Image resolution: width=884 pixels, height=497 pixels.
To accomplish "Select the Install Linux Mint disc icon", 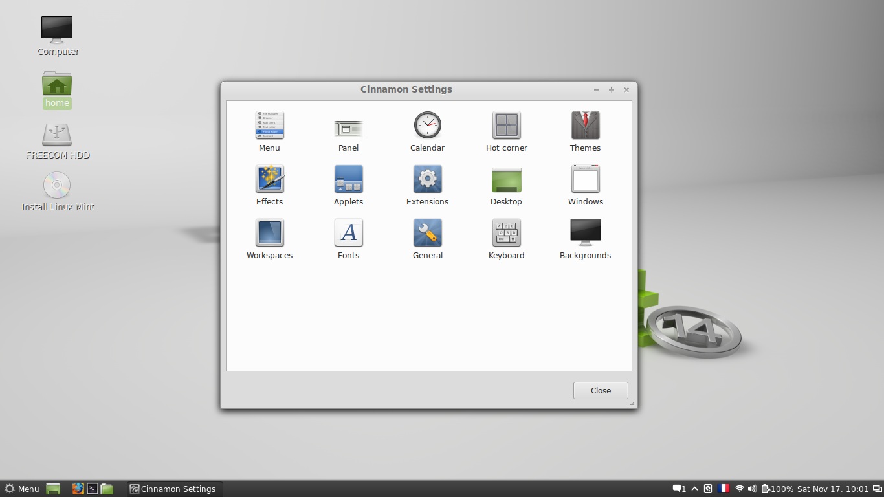I will 57,186.
